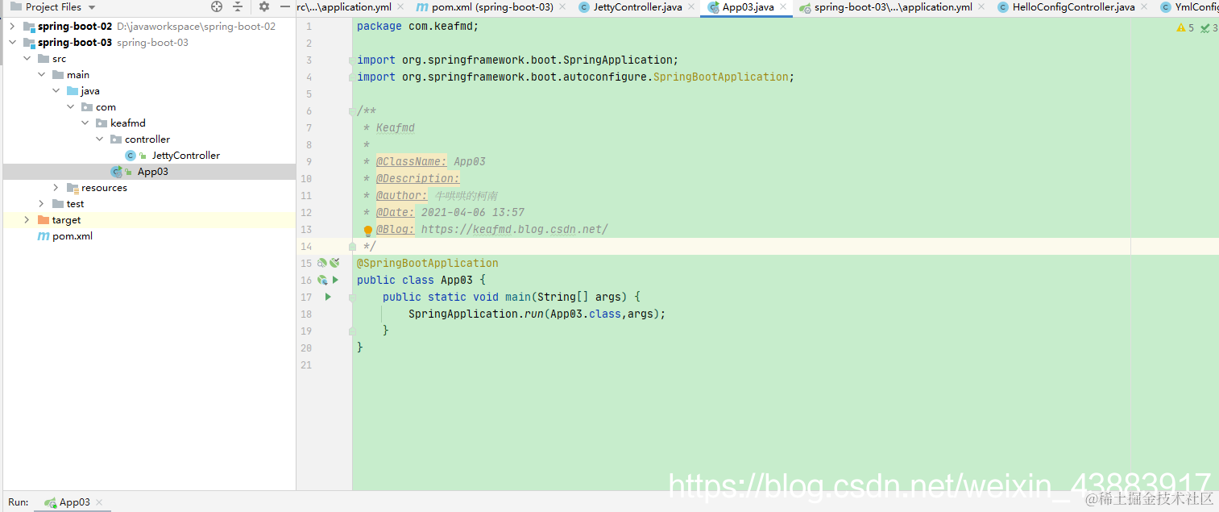The width and height of the screenshot is (1219, 512).
Task: Switch to JettyController.java tab
Action: tap(637, 7)
